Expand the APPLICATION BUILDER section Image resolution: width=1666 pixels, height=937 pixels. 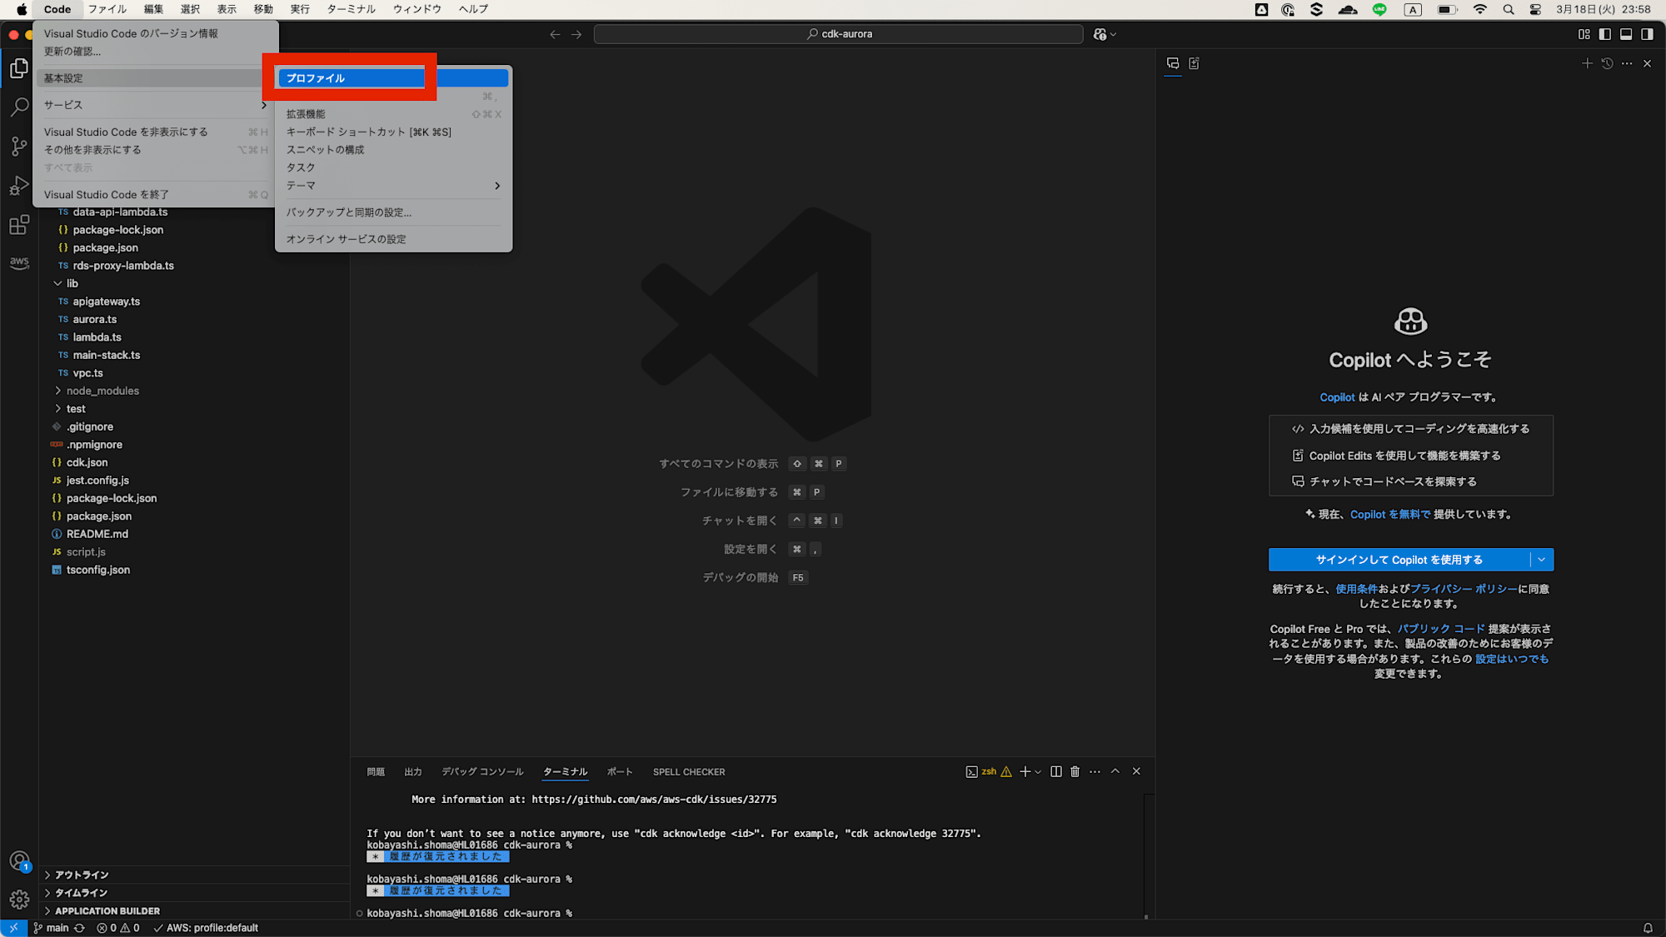point(107,911)
